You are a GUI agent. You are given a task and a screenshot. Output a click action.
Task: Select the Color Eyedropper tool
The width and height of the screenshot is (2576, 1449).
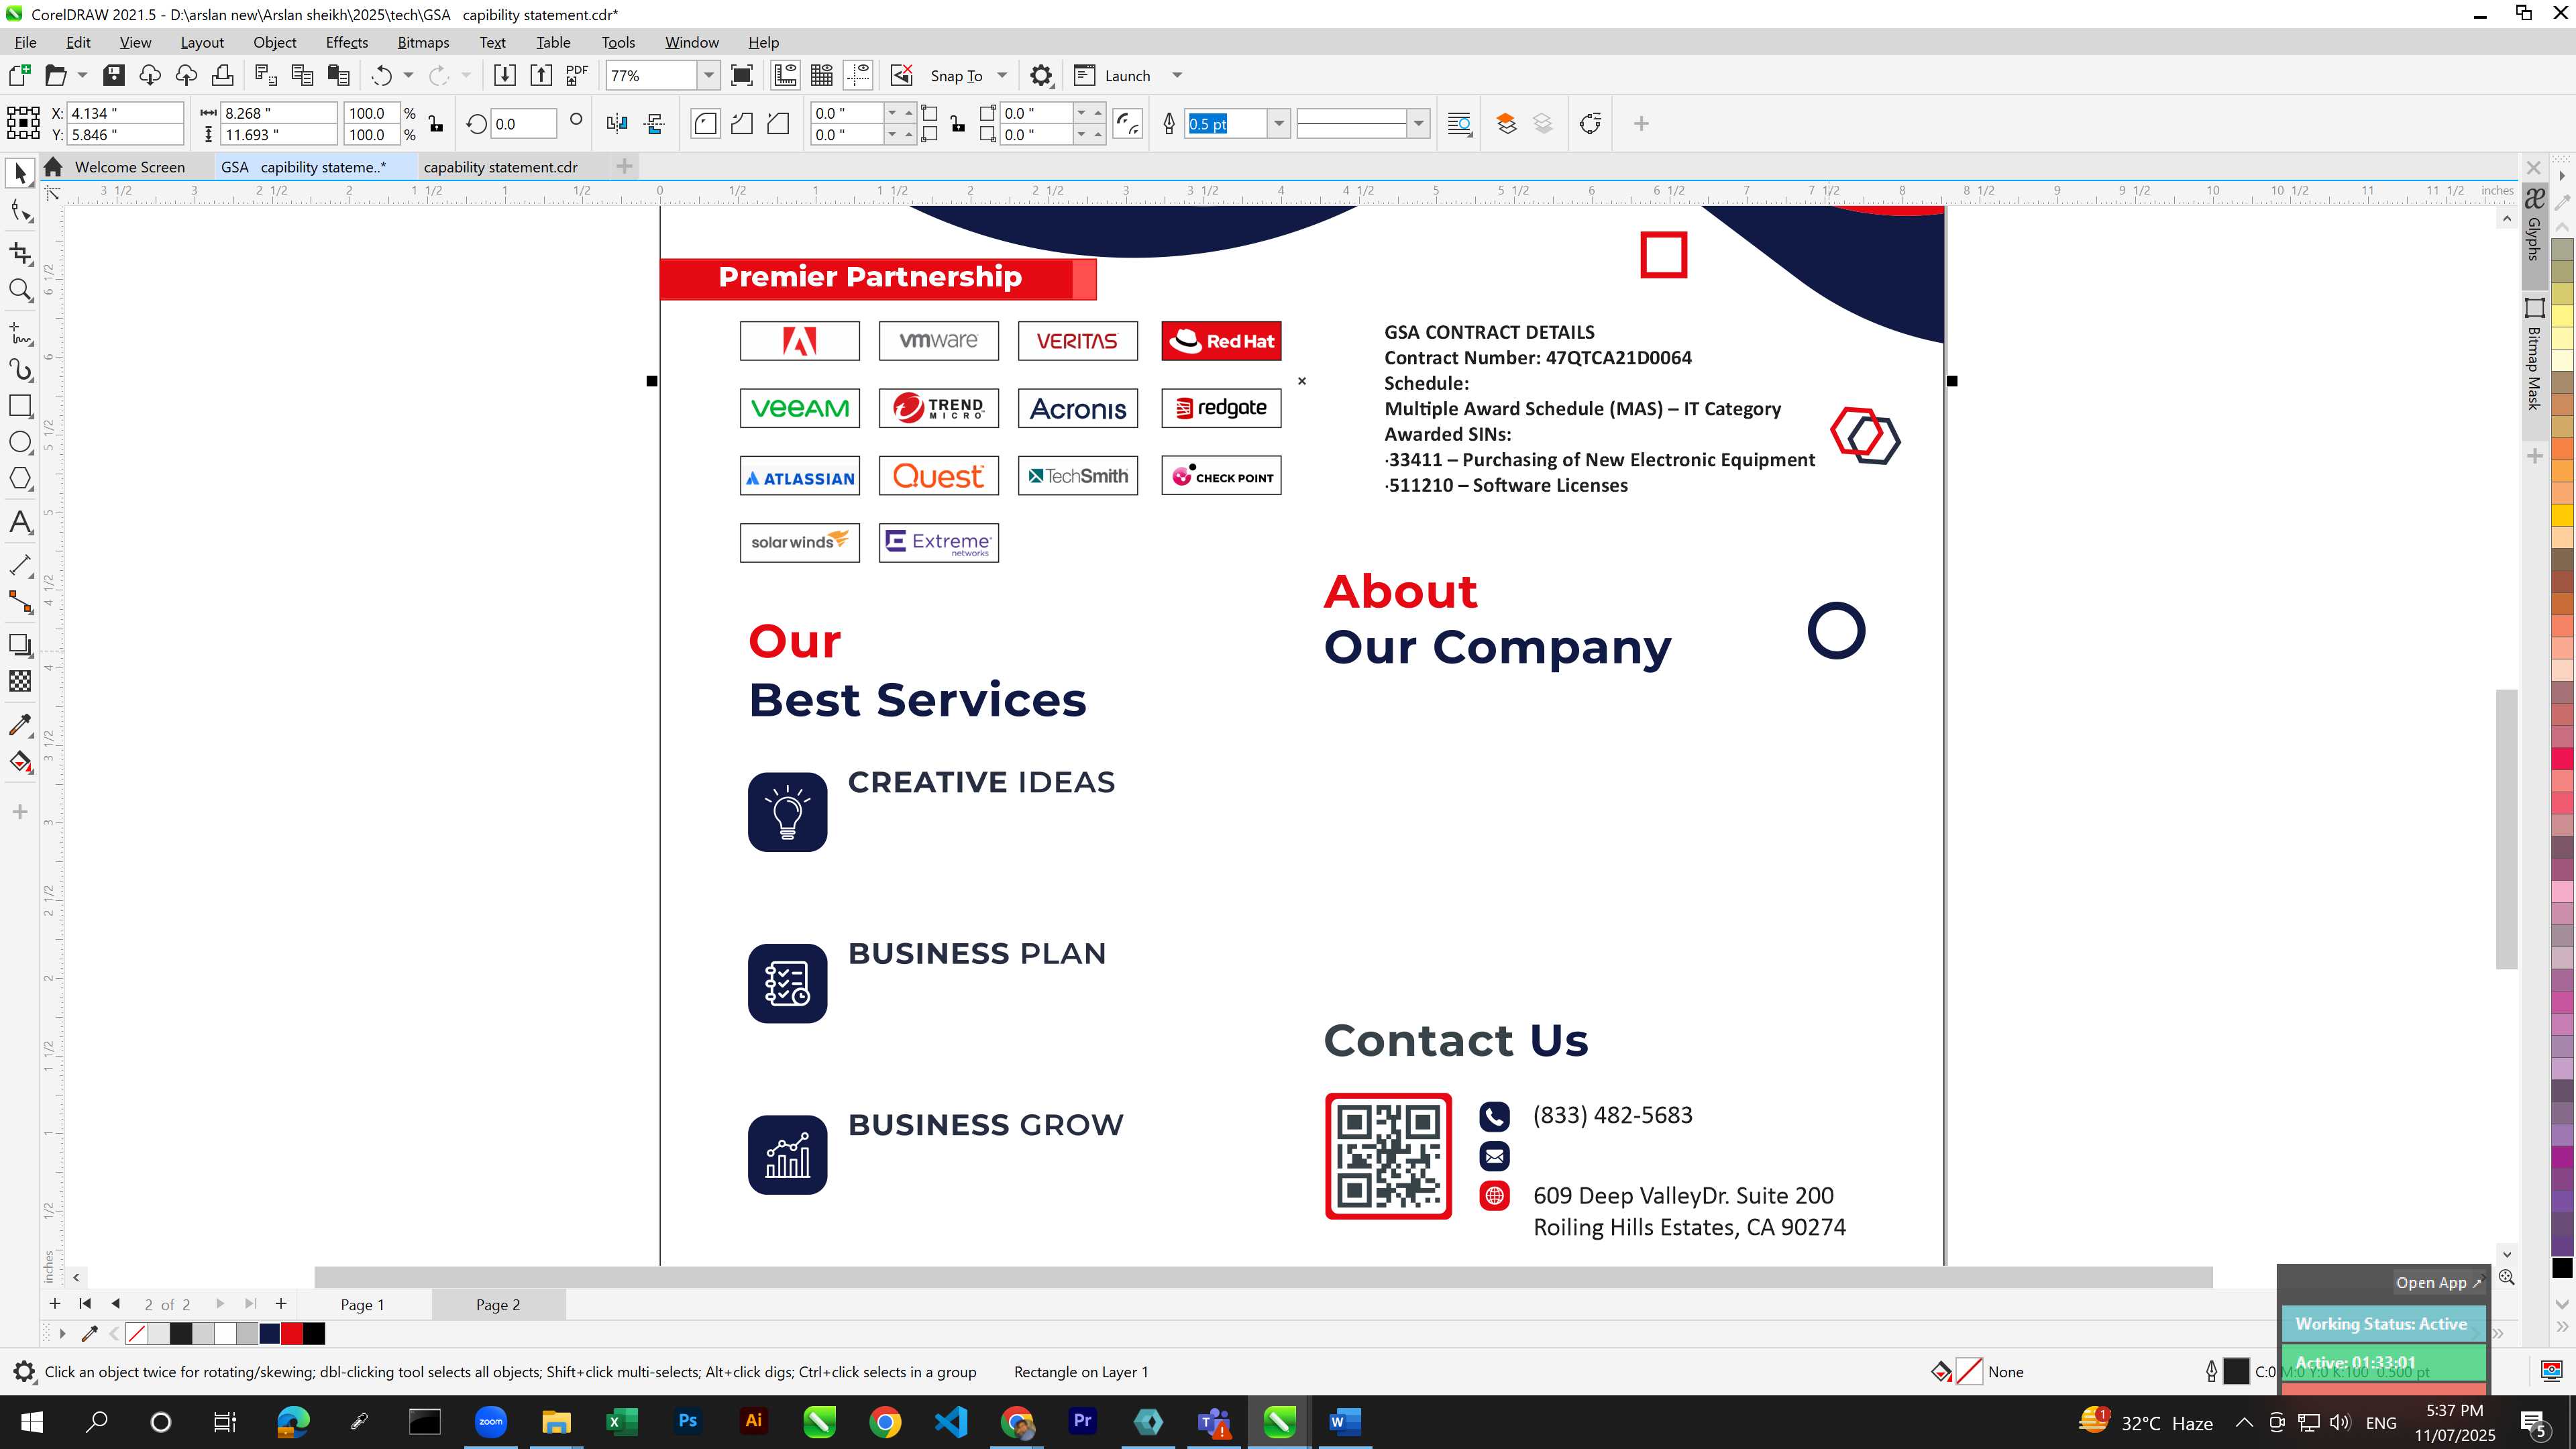point(20,724)
